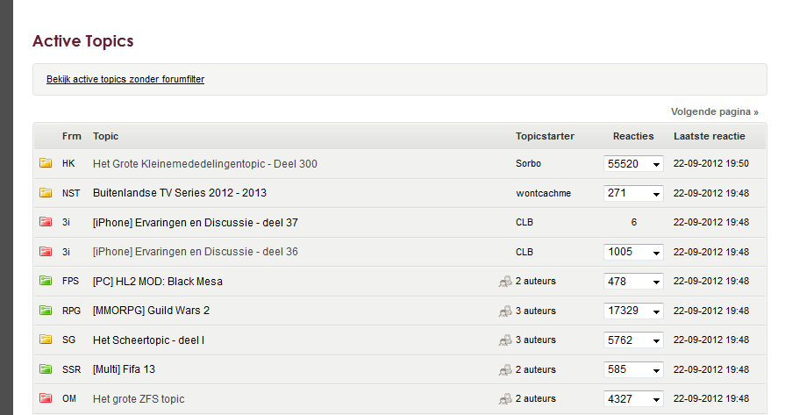Screen dimensions: 785x415
Task: Click green folder icon for Guild Wars 2
Action: tap(46, 311)
